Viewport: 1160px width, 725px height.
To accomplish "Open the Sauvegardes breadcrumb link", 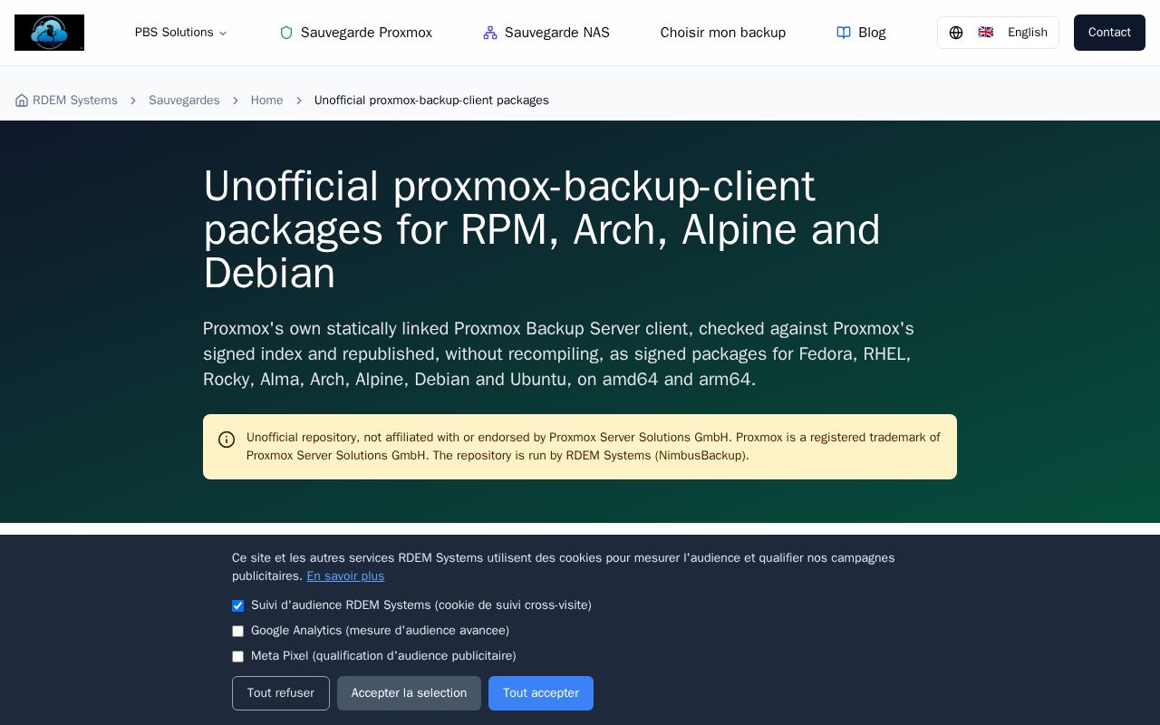I will coord(184,101).
